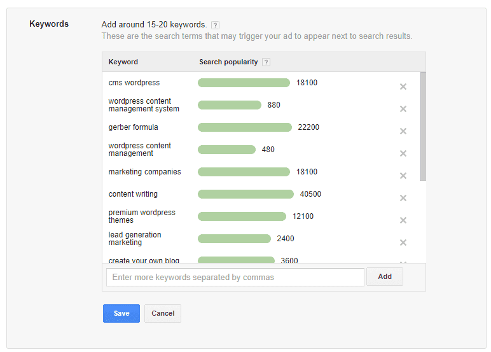This screenshot has height=352, width=491.
Task: Click the Keyword column header
Action: pos(123,62)
